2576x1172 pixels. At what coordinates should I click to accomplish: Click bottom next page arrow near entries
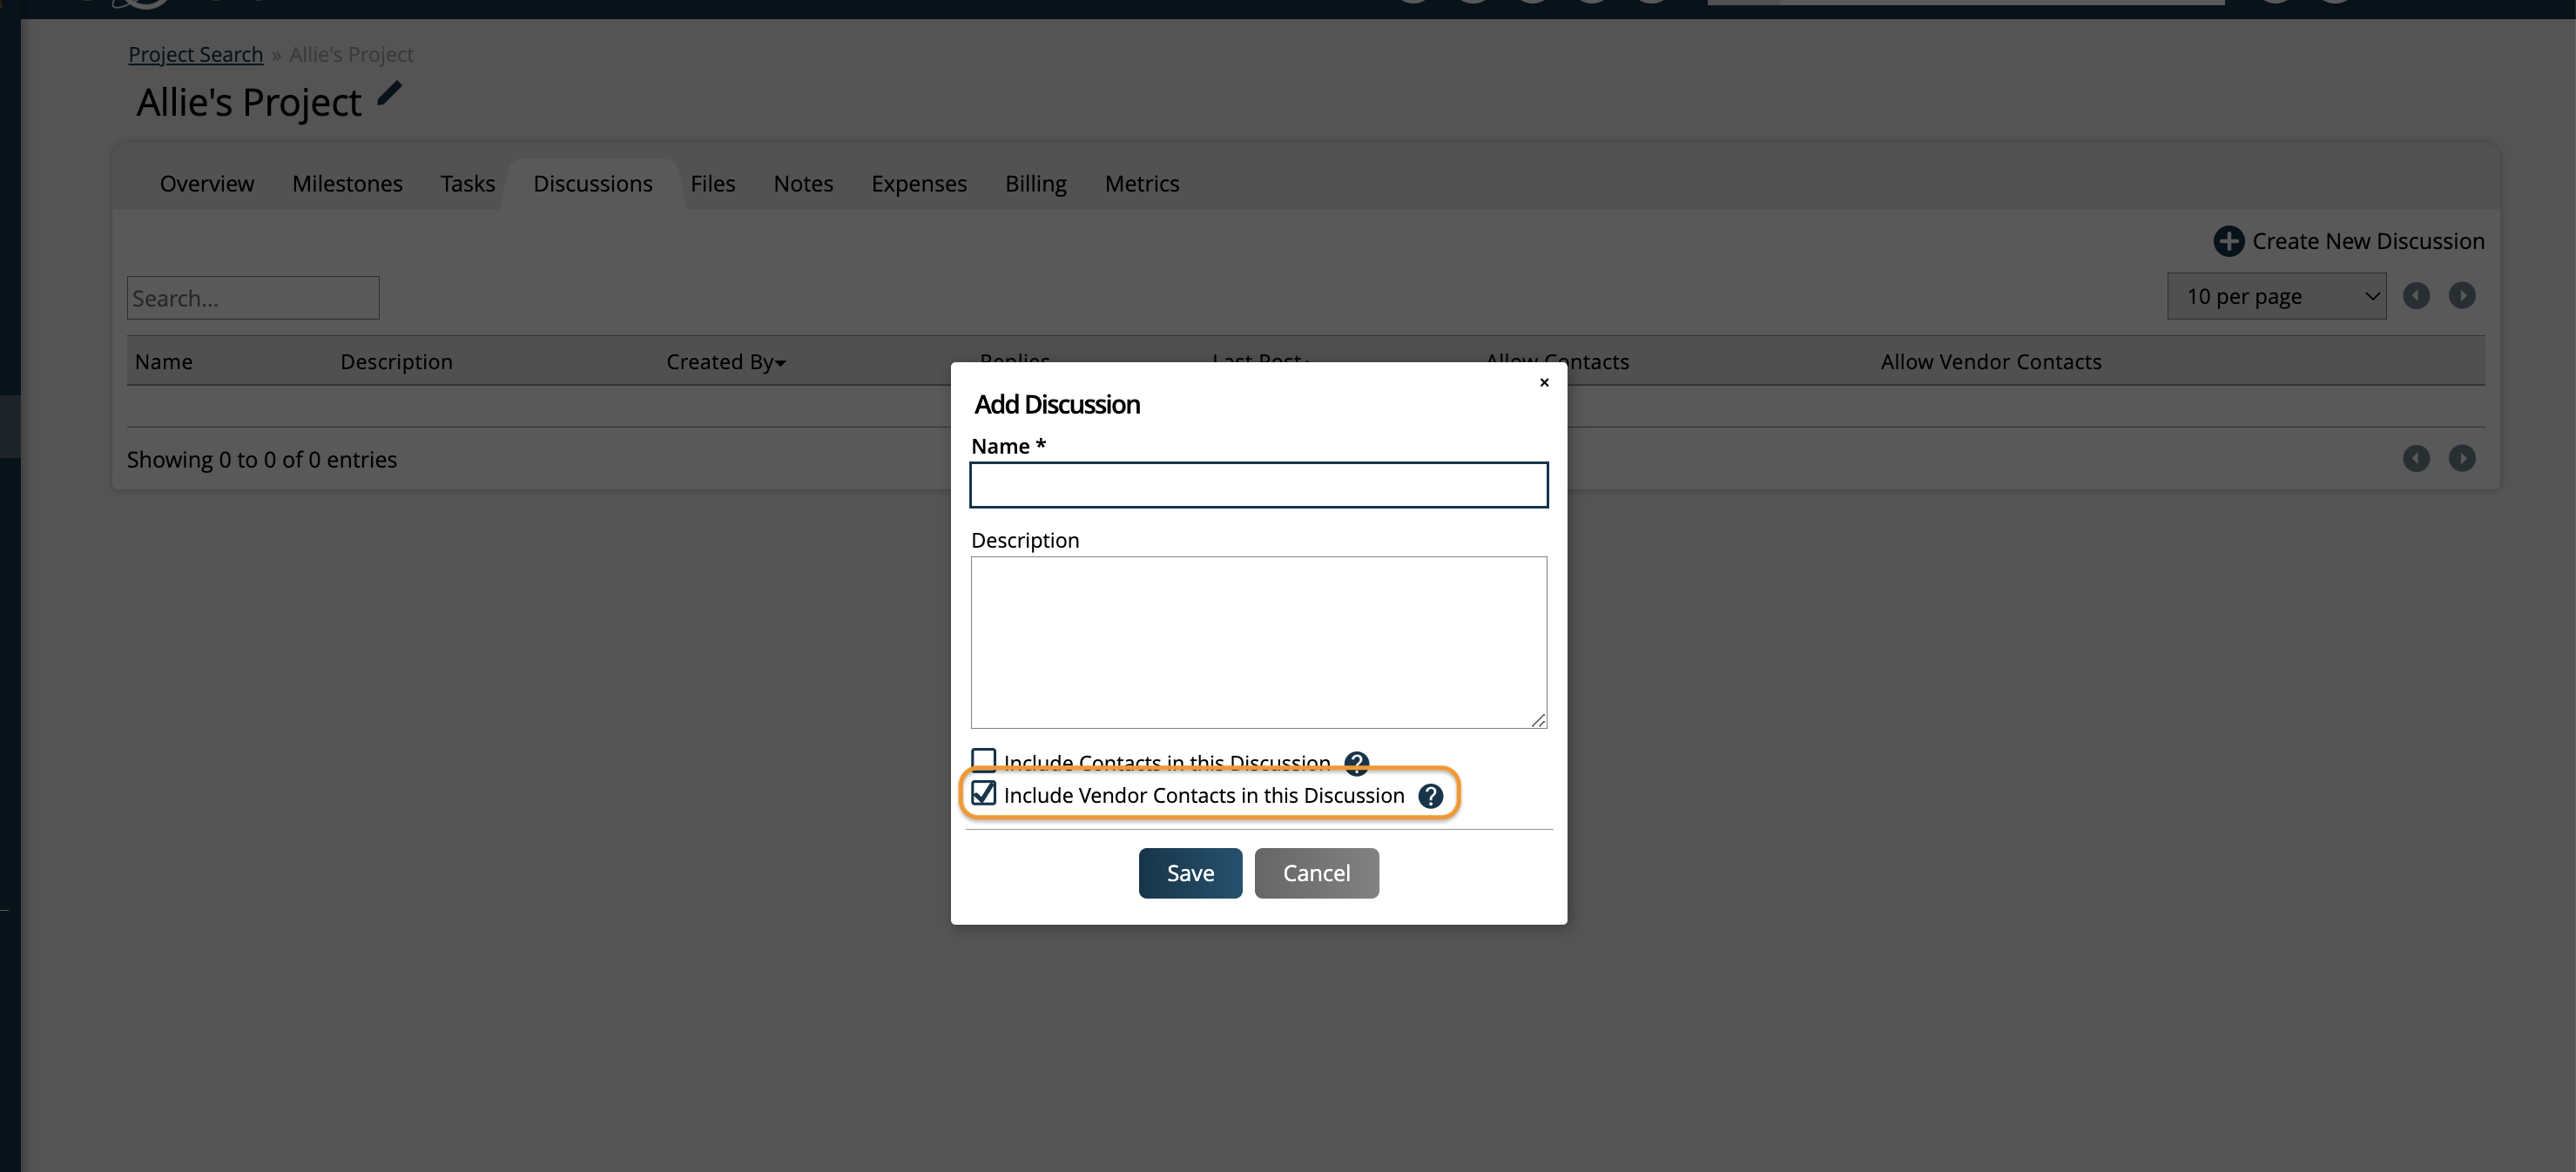[x=2462, y=458]
